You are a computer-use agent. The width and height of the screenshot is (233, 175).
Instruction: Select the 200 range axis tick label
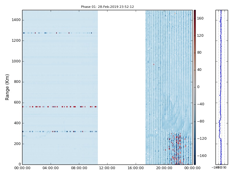click(17, 144)
